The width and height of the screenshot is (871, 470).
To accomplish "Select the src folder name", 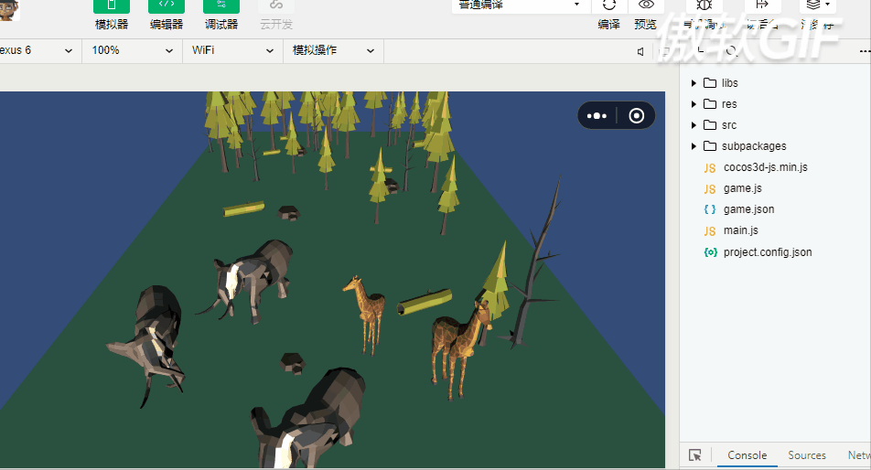I will (729, 125).
